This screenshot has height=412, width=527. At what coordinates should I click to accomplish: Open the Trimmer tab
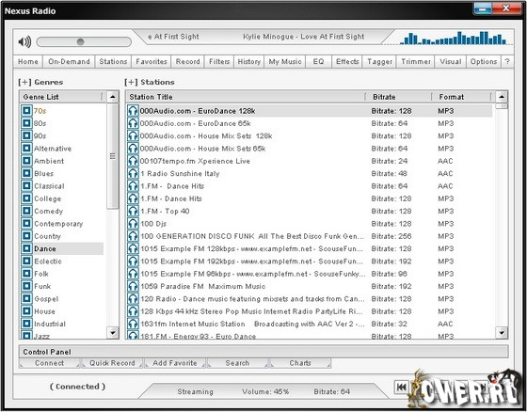pos(415,61)
